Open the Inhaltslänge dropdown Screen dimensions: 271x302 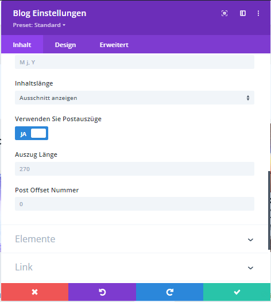134,98
